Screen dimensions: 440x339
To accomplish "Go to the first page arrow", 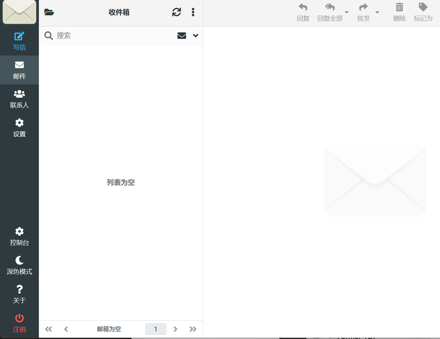I will (49, 329).
